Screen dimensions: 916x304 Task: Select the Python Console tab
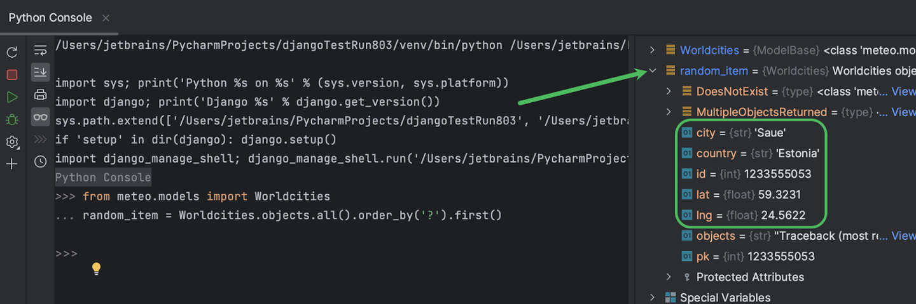[50, 18]
